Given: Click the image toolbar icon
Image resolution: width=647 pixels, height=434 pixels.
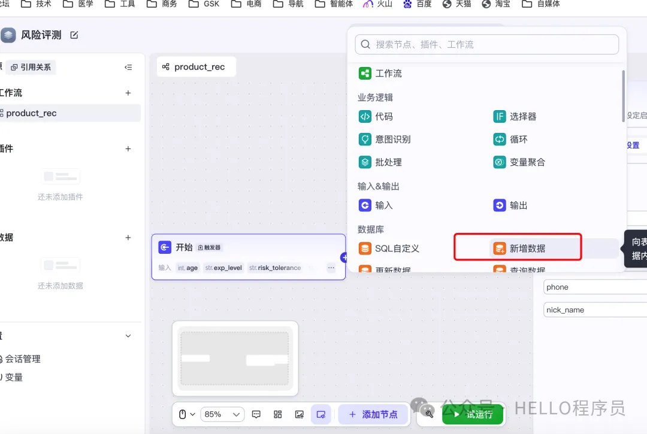Looking at the screenshot, I should click(x=300, y=414).
